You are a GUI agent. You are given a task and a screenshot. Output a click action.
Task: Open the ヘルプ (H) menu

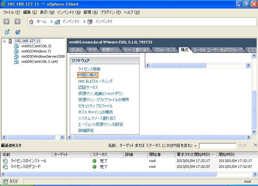tap(132, 12)
